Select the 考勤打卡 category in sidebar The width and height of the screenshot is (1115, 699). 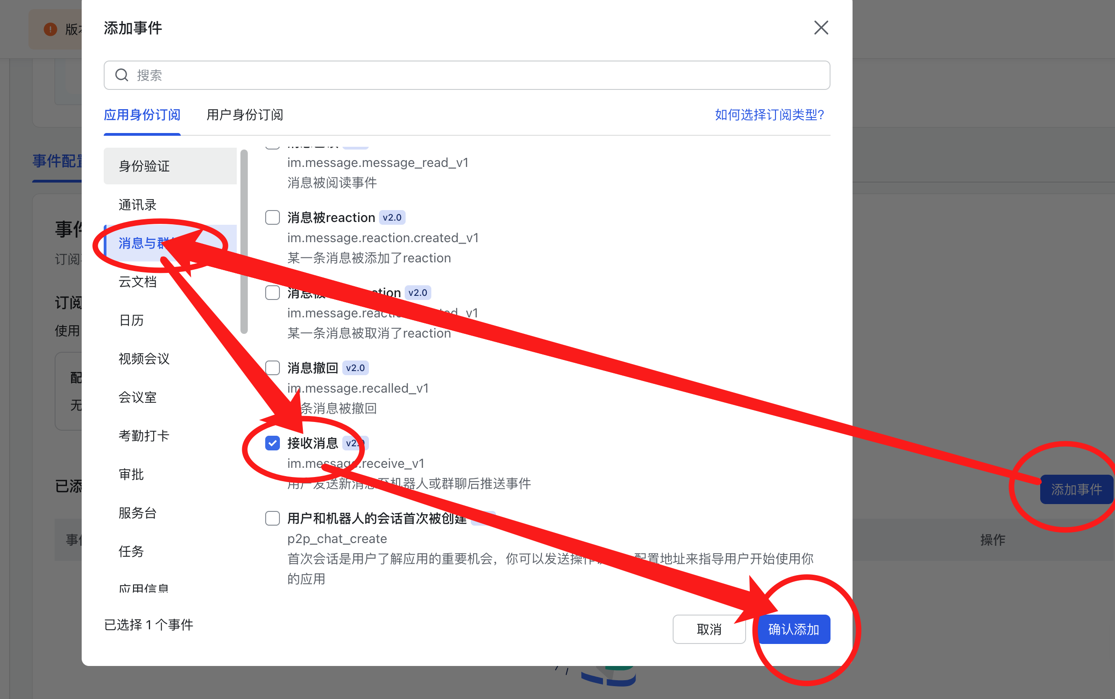pos(143,435)
